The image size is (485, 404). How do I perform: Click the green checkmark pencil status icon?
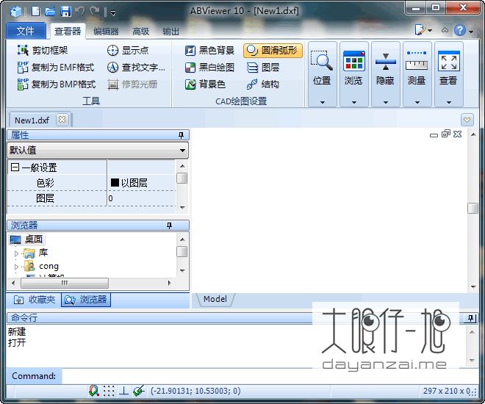(139, 391)
